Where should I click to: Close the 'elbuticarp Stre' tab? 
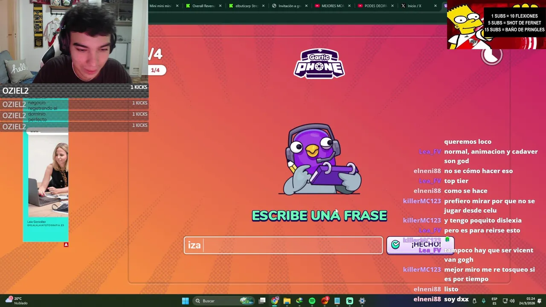[263, 6]
